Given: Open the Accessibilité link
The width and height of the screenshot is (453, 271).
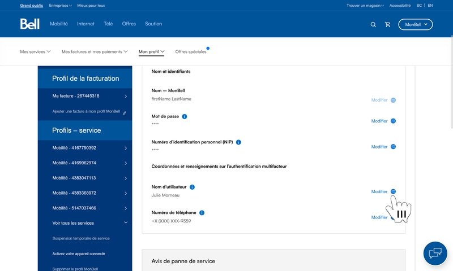Looking at the screenshot, I should 400,6.
